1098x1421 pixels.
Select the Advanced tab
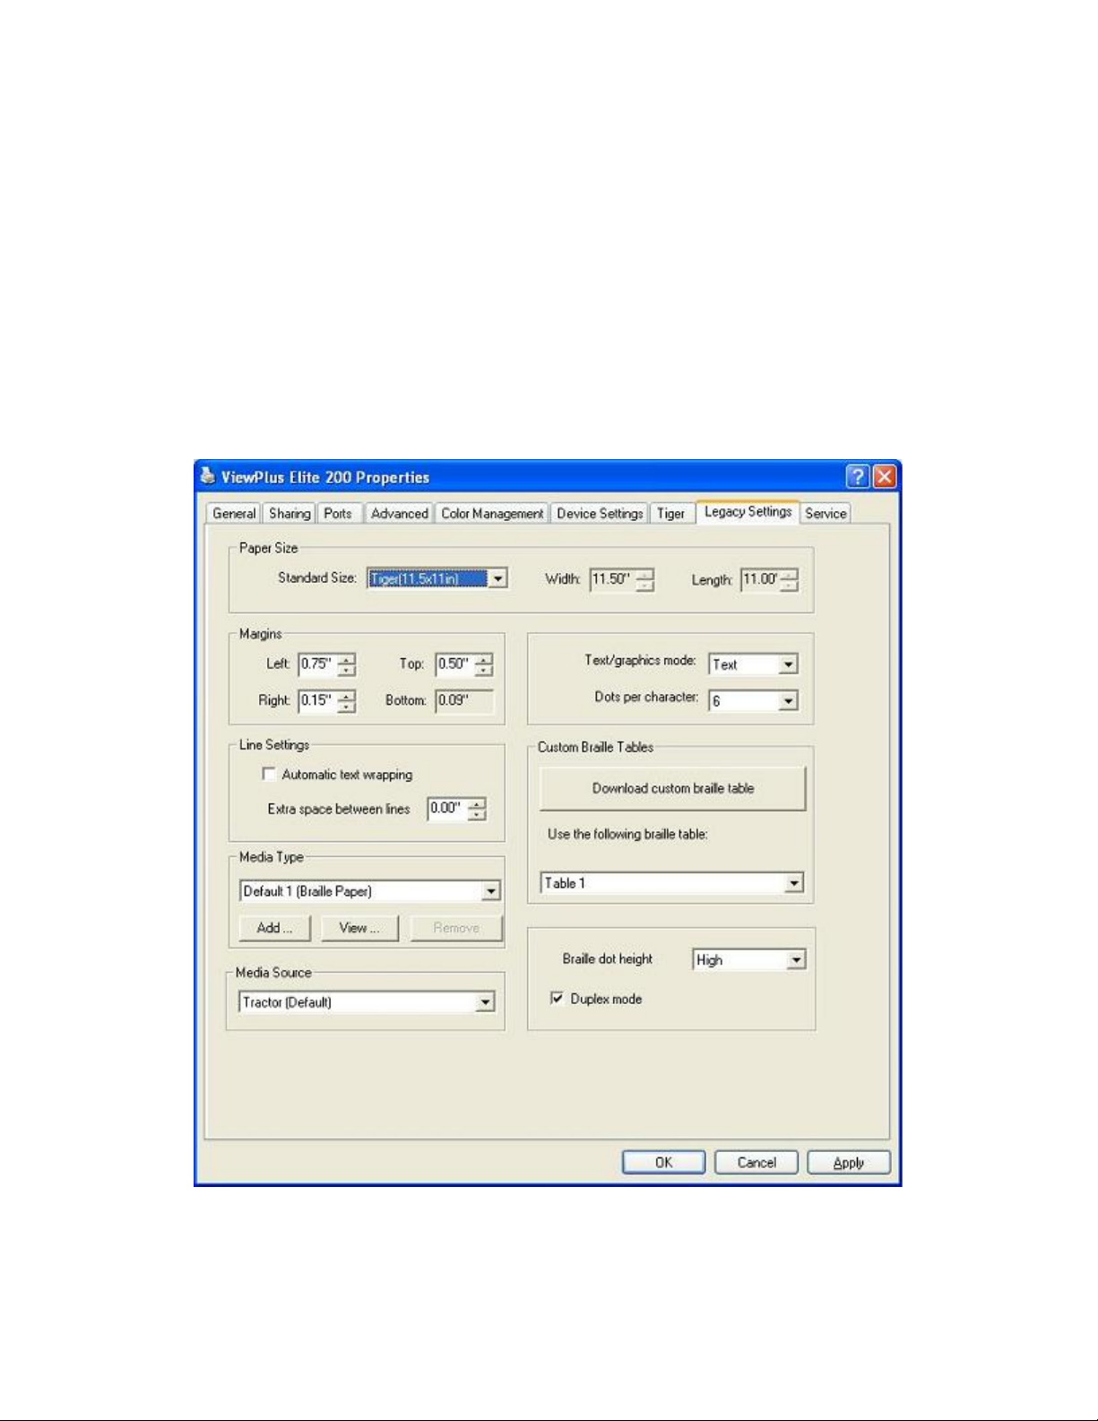[x=400, y=514]
